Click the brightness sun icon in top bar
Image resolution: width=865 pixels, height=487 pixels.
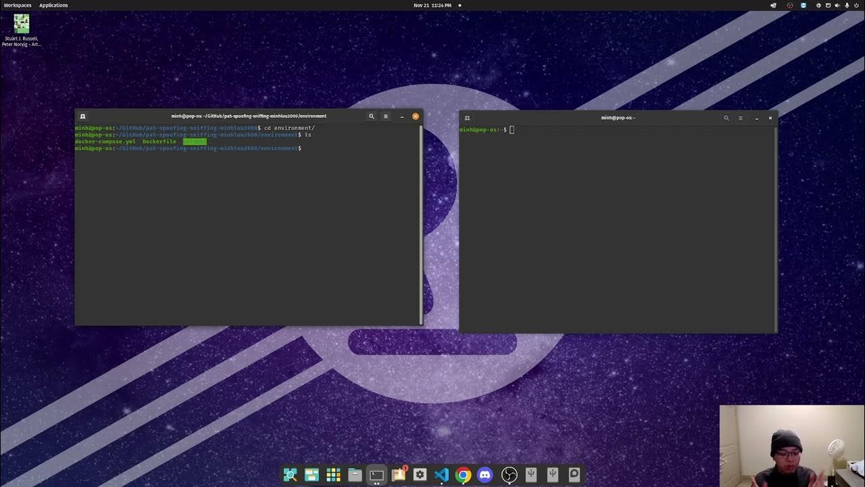[818, 5]
